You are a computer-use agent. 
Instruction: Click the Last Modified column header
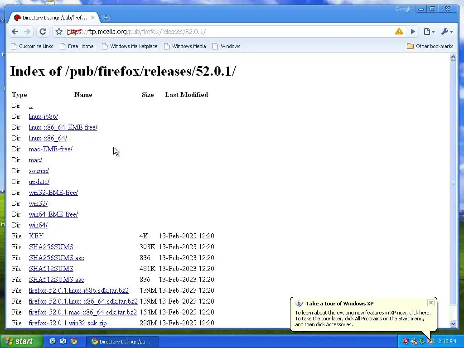186,95
